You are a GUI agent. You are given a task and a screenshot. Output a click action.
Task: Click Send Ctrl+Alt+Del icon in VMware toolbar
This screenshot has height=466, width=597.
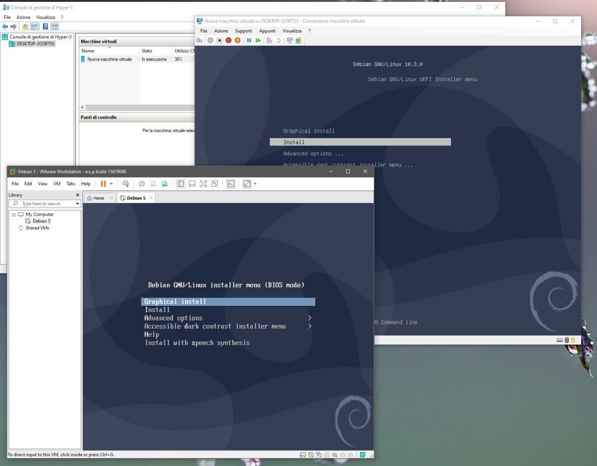tap(125, 184)
